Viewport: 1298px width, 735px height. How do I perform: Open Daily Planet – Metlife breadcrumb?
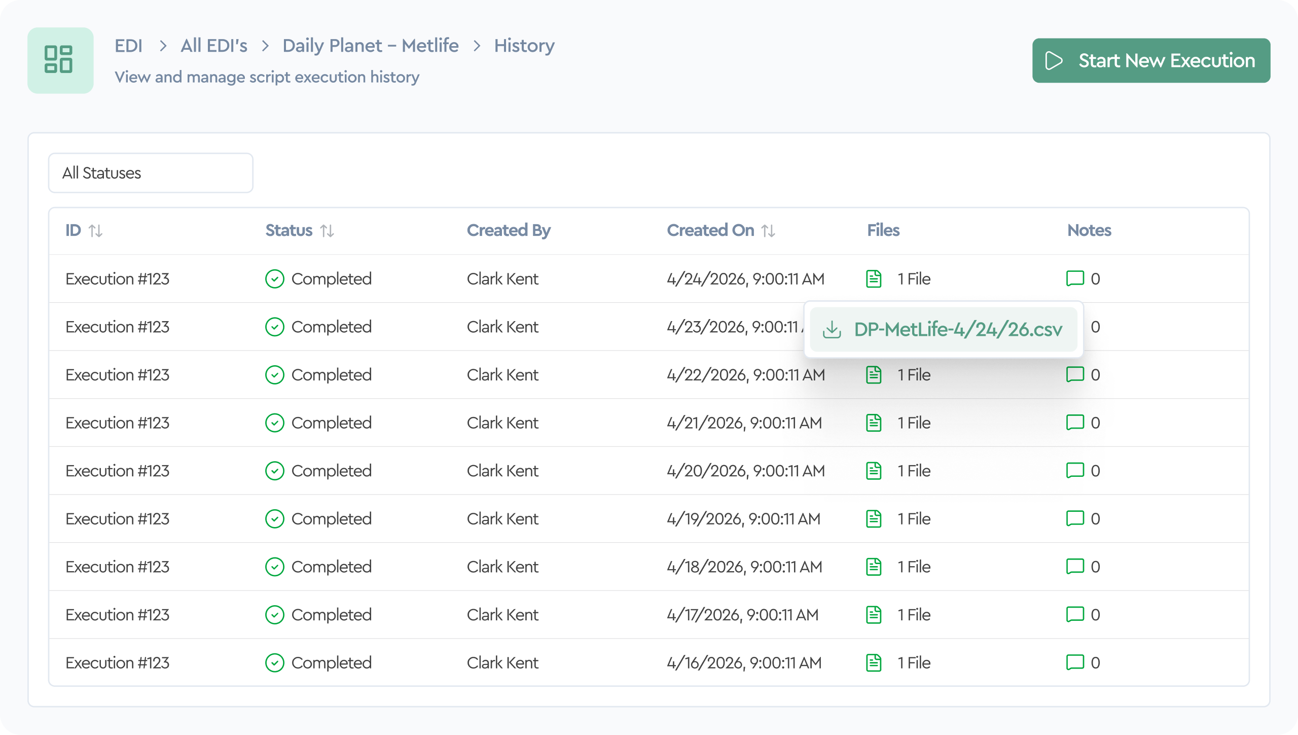pyautogui.click(x=370, y=46)
